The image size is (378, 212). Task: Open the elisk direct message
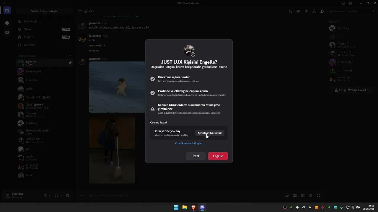(x=45, y=175)
